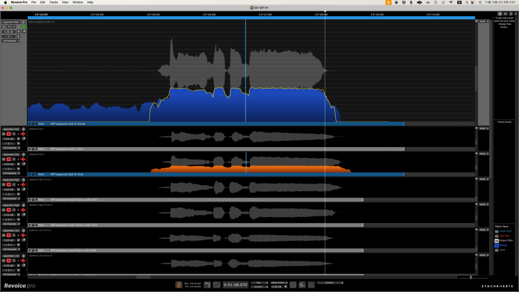519x292 pixels.
Task: Click the red muted speaker icon on track 2
Action: coord(23,134)
